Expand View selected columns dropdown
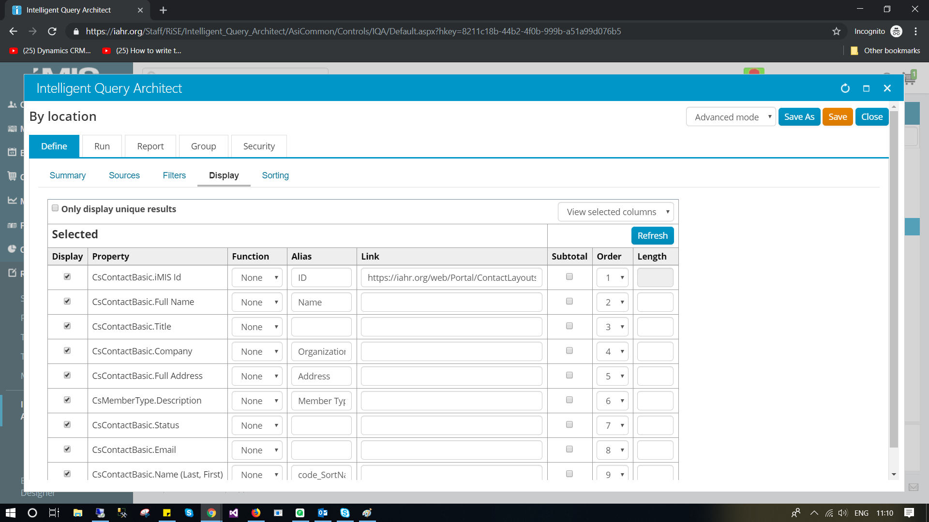The height and width of the screenshot is (522, 929). 615,212
